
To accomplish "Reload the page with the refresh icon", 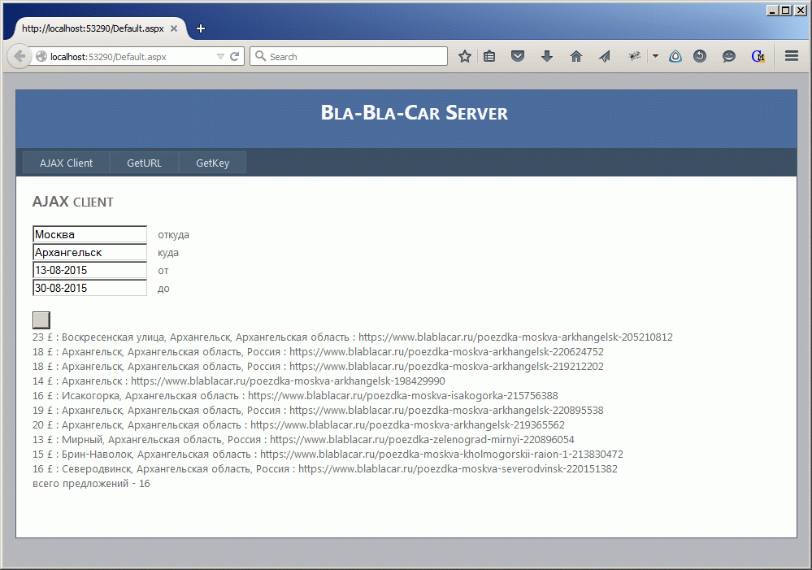I will tap(235, 56).
